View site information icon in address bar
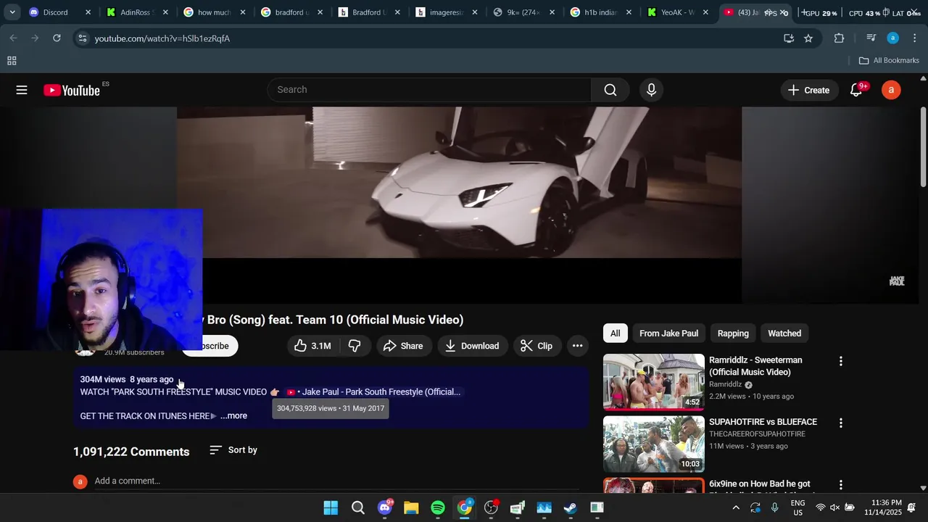 (x=83, y=38)
